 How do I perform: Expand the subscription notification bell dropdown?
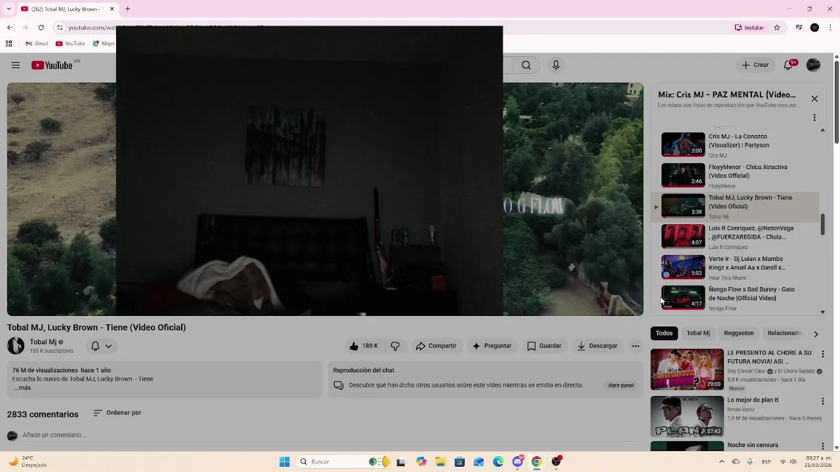point(101,346)
